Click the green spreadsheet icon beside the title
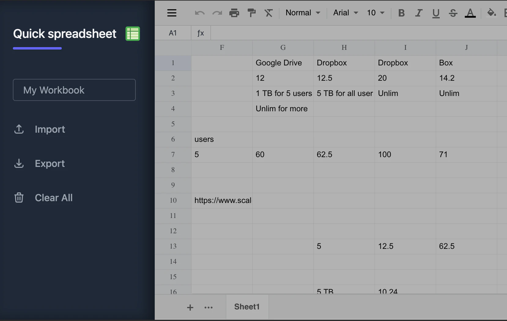 click(x=132, y=33)
